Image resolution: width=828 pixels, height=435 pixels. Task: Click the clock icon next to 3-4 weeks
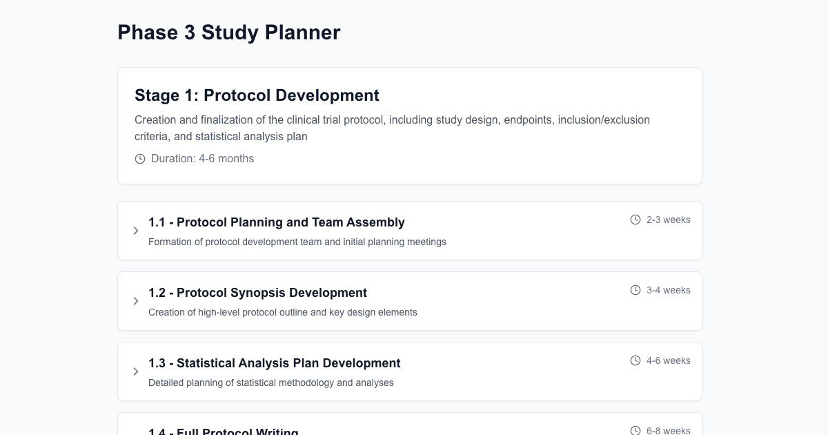tap(635, 290)
